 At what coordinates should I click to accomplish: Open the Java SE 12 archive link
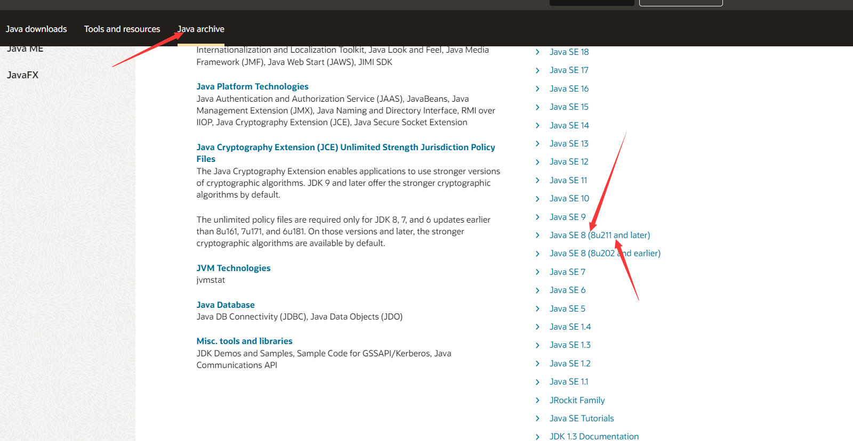[x=569, y=161]
